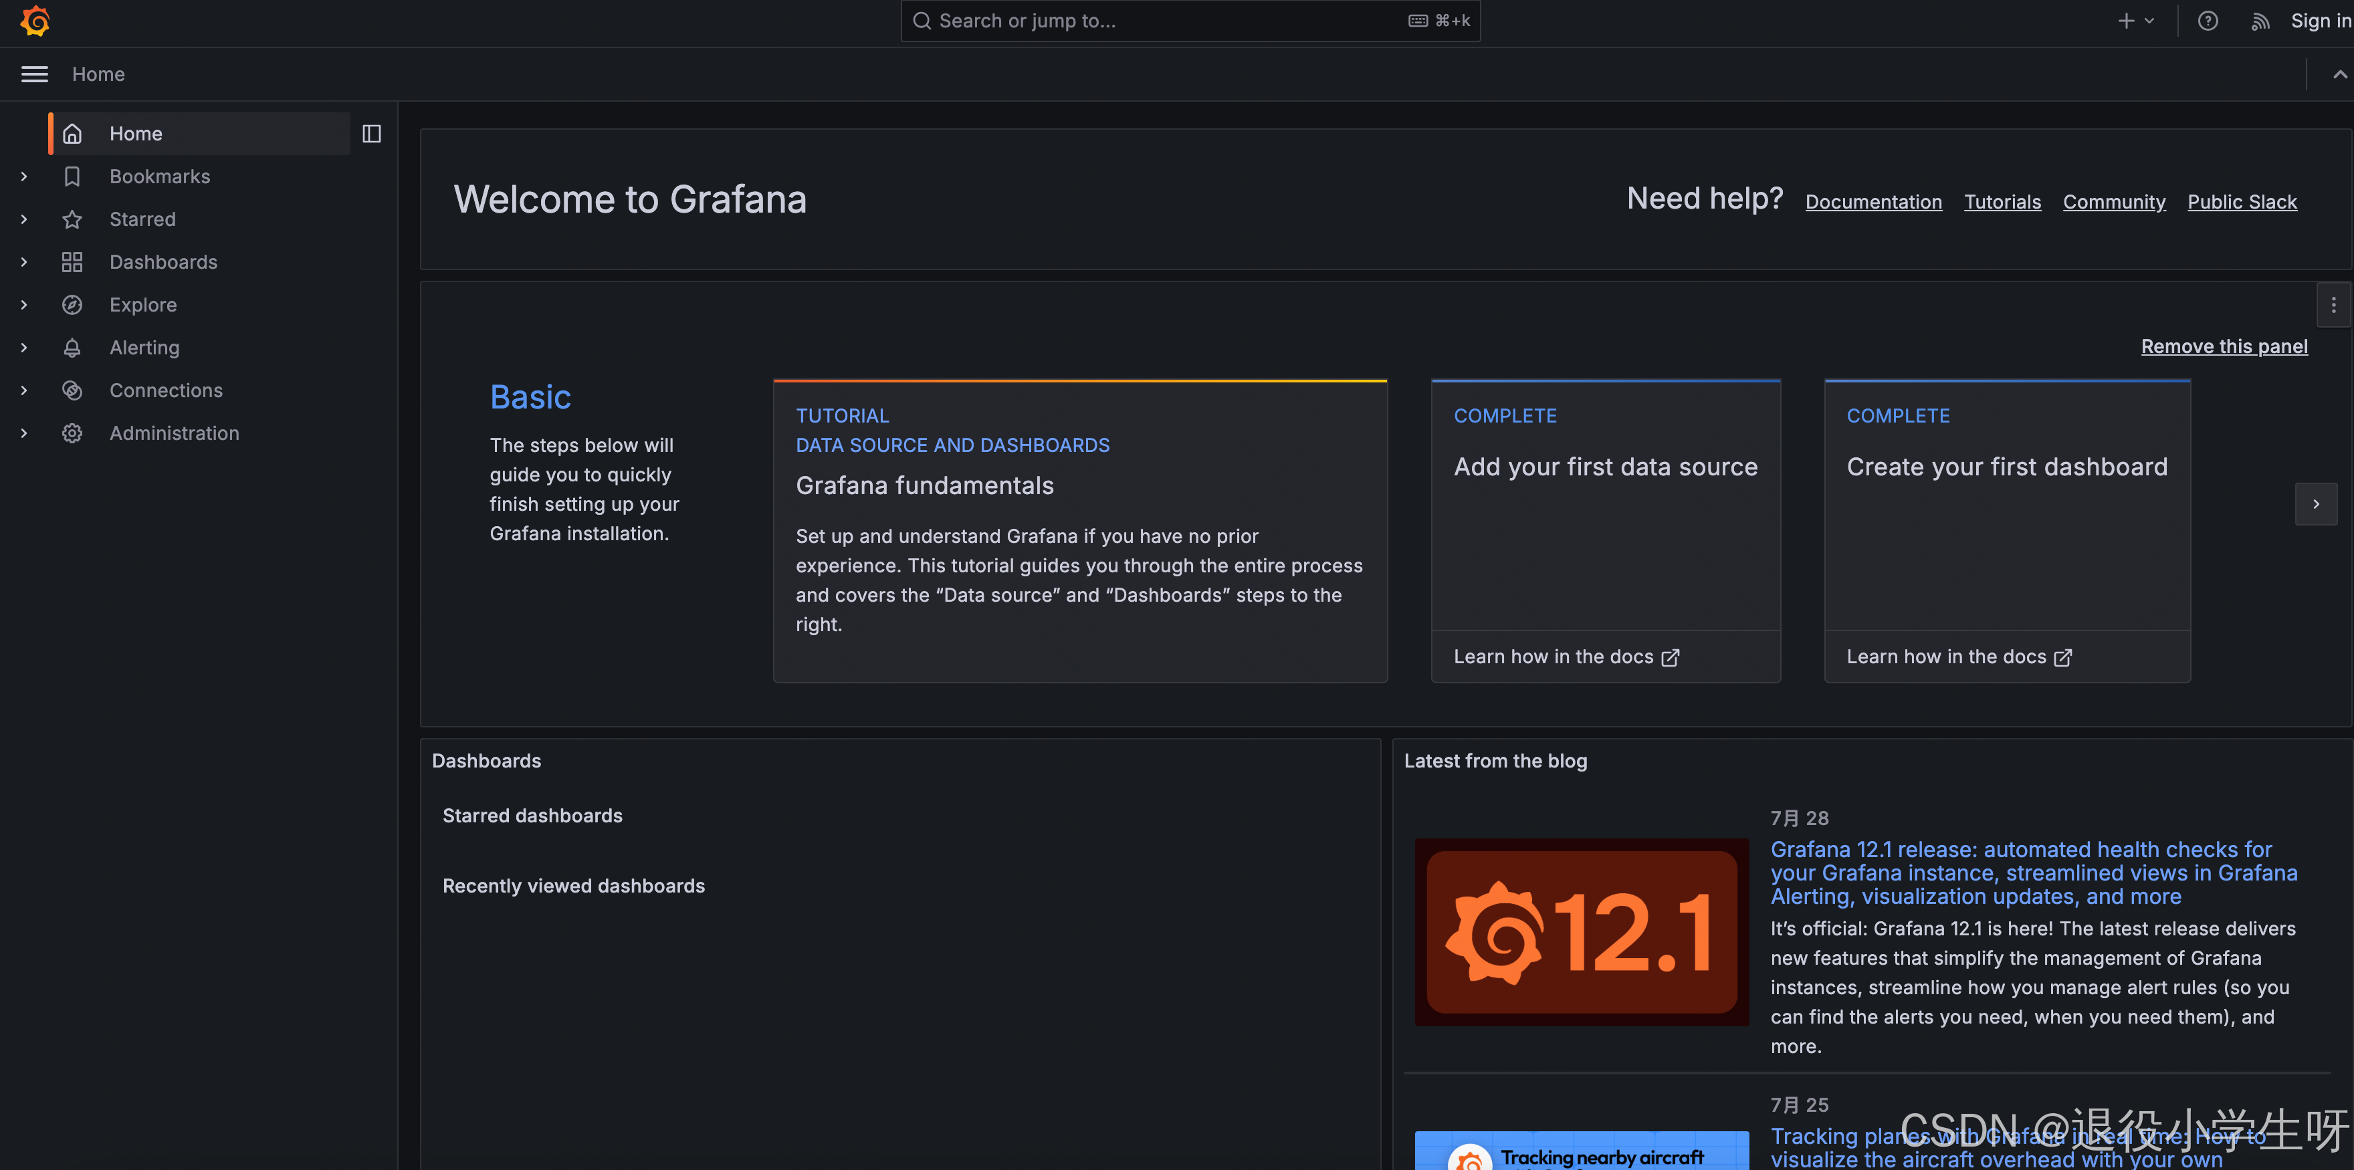Click external link icon under data source card

(1670, 658)
